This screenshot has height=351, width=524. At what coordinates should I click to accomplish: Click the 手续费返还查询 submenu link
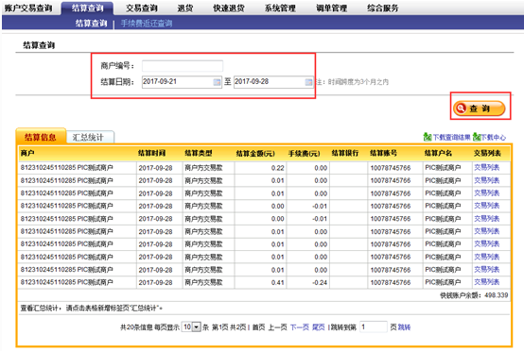[147, 24]
